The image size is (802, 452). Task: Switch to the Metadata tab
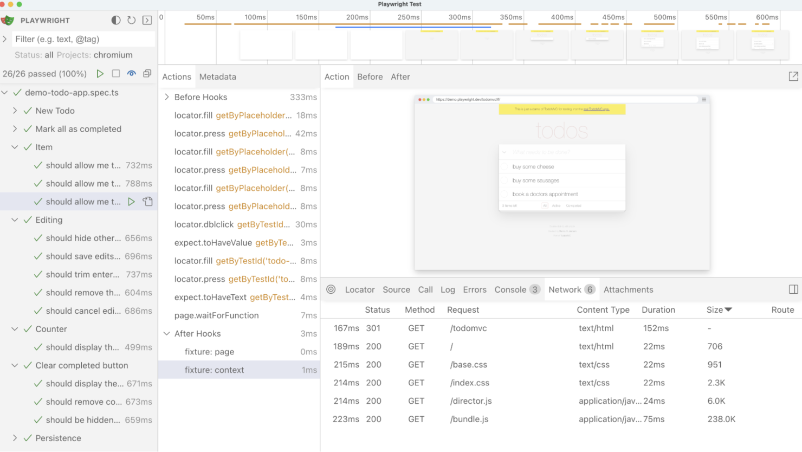(x=218, y=76)
